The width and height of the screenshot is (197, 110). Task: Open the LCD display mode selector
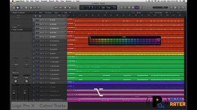tap(82, 8)
